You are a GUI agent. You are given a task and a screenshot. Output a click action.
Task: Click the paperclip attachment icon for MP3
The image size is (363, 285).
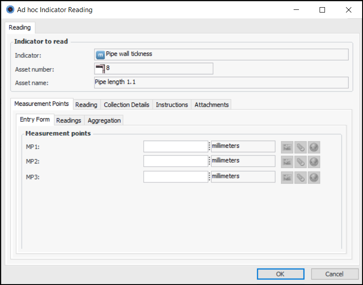click(300, 177)
